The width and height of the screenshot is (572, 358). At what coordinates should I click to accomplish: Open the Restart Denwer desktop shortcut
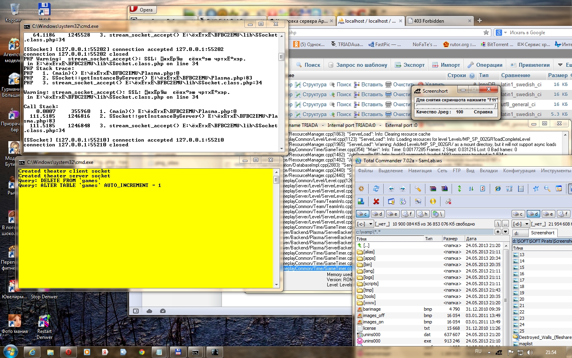click(x=44, y=326)
